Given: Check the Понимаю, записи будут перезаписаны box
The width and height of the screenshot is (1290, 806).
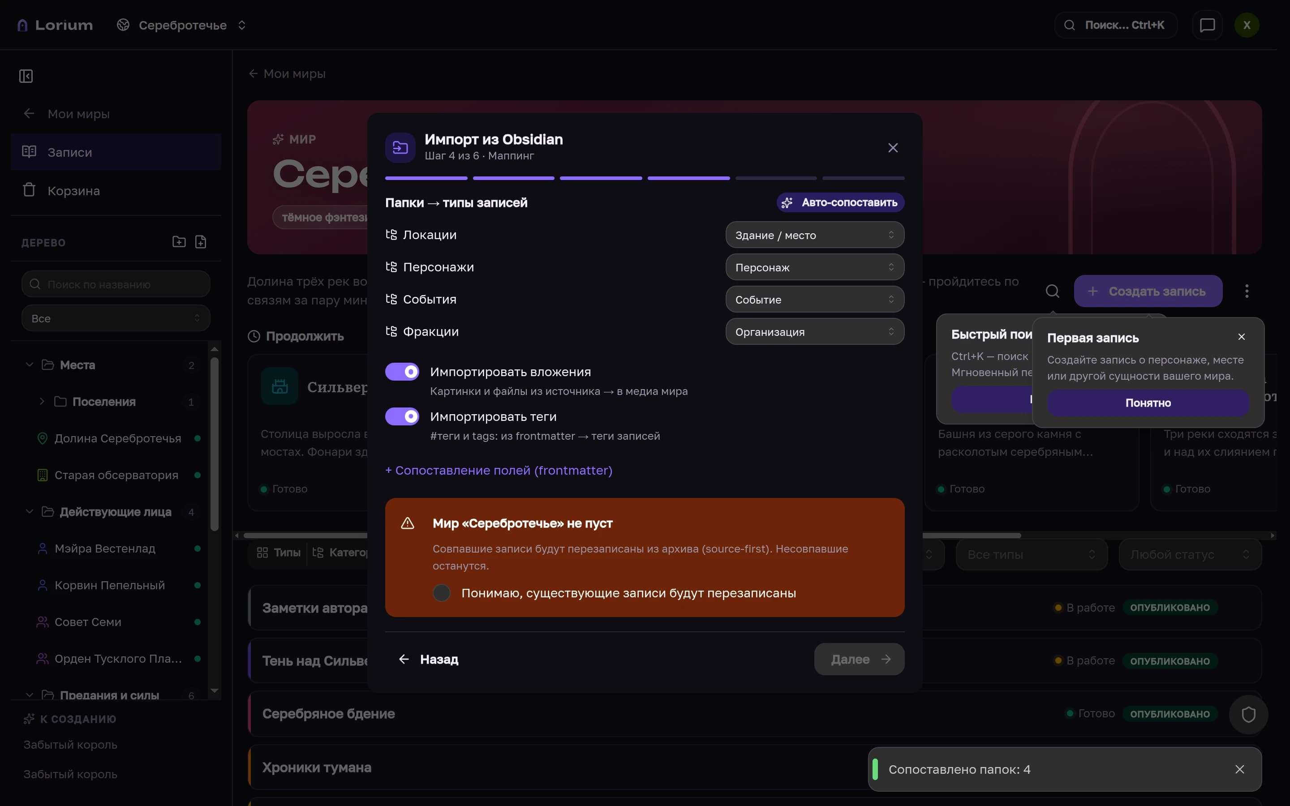Looking at the screenshot, I should pos(441,593).
